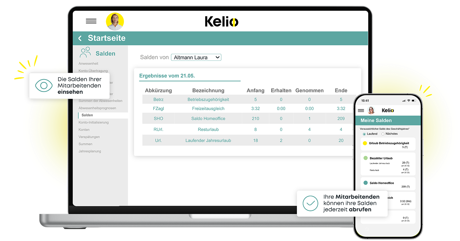
Task: Open the Urlaub Betriebszugehörigkeit card on phone
Action: pos(388,144)
